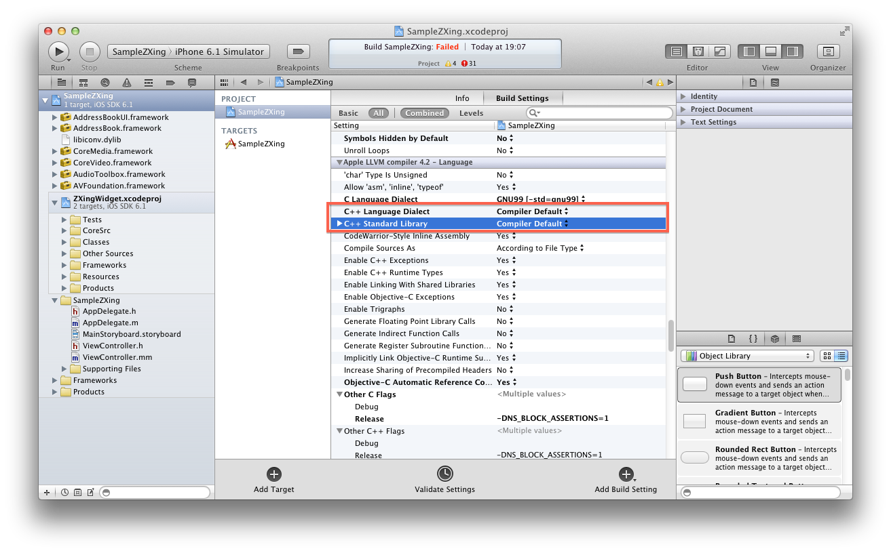The width and height of the screenshot is (891, 553).
Task: Add a new file with plus button
Action: coord(47,493)
